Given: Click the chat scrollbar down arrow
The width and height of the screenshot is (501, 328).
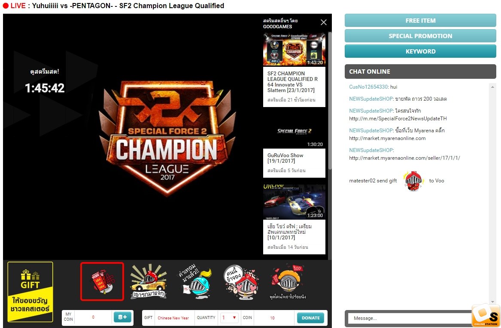Looking at the screenshot, I should [x=492, y=301].
